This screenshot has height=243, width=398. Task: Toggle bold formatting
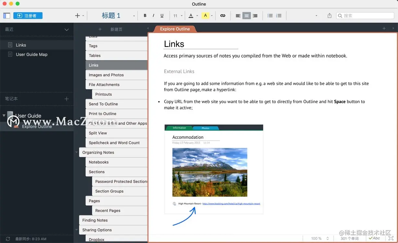pos(145,16)
